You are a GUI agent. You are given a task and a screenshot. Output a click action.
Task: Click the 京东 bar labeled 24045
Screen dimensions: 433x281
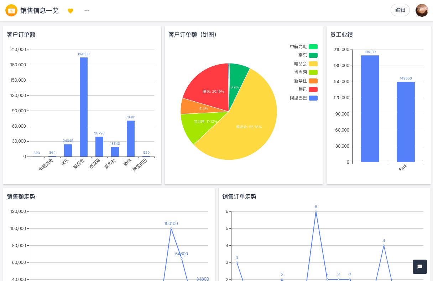tap(68, 150)
